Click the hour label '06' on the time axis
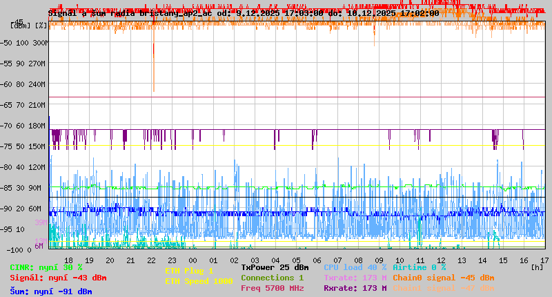The image size is (552, 297). [317, 260]
